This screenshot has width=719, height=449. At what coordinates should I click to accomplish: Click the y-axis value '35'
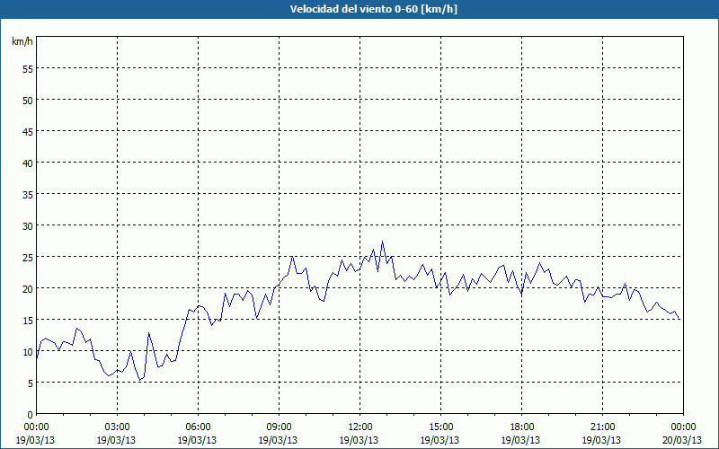click(x=28, y=195)
